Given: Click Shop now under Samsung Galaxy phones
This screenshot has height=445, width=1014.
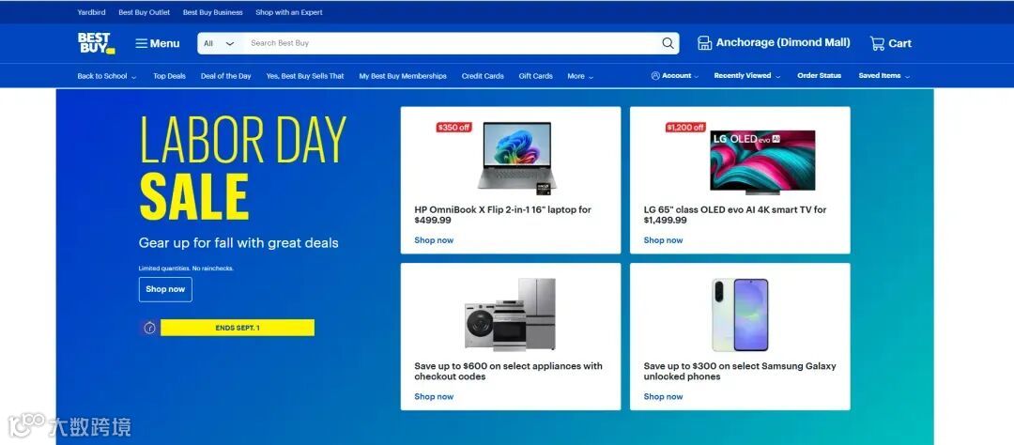Looking at the screenshot, I should (x=663, y=396).
